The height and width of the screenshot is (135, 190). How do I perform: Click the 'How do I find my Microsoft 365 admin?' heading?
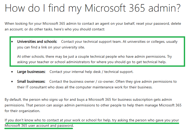click(x=93, y=8)
